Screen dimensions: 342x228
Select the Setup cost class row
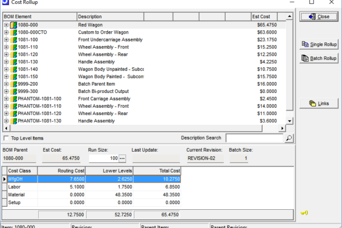[94, 202]
